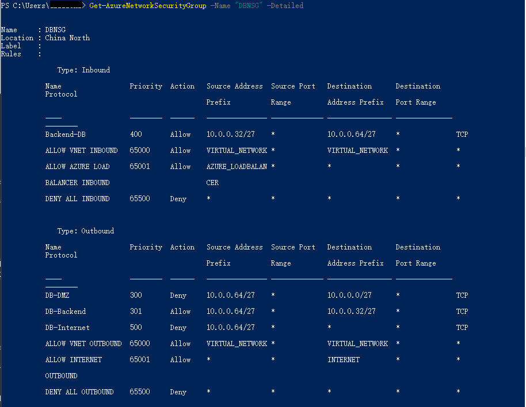Select the ALLOW VNET INBOUND rule name
This screenshot has height=407, width=526.
pos(81,151)
